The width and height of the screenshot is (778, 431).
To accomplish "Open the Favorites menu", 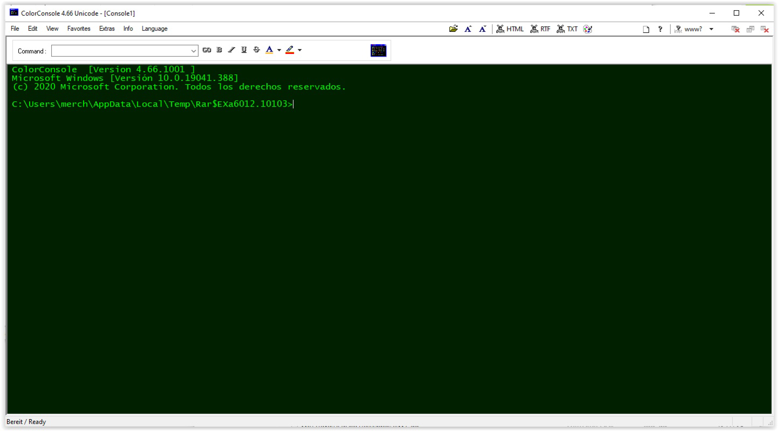I will click(x=79, y=29).
